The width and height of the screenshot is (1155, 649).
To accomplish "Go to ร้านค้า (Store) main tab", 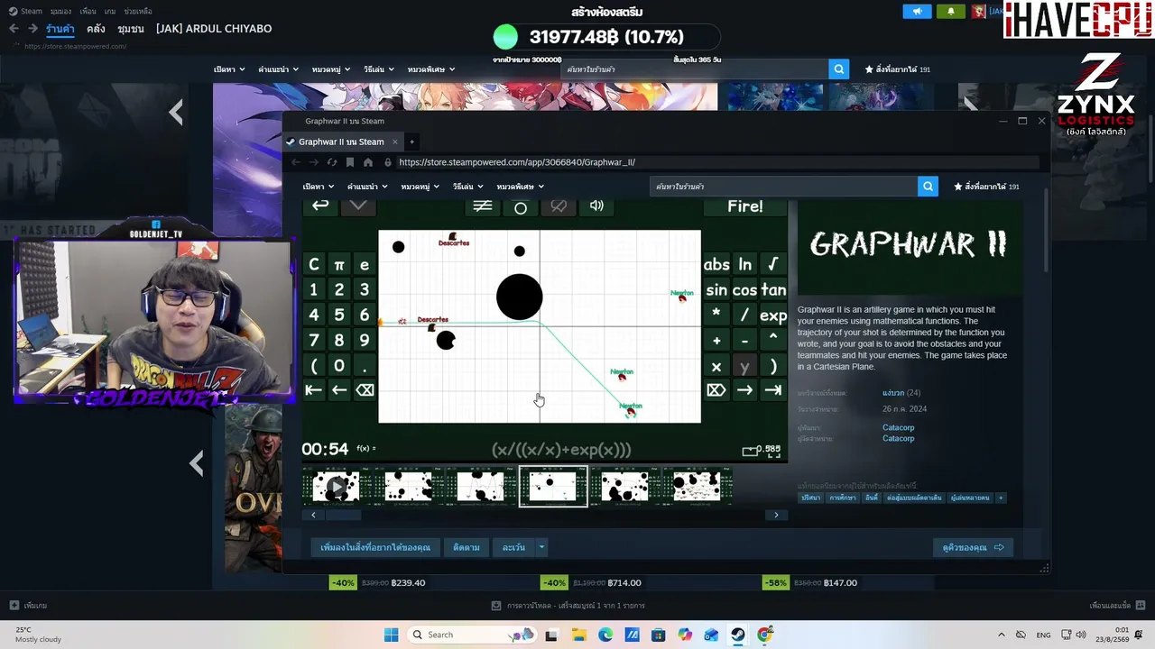I will [60, 29].
